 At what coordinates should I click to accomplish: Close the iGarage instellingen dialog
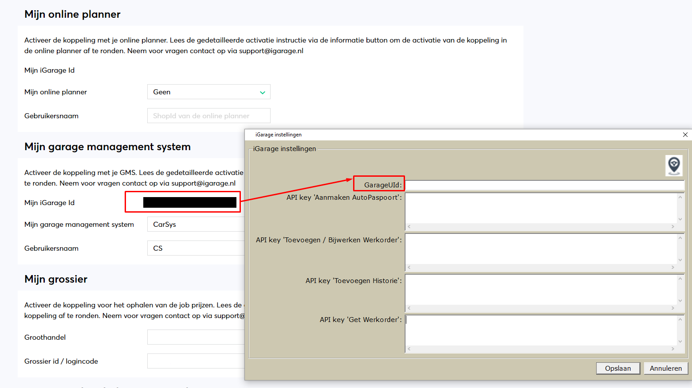coord(685,135)
